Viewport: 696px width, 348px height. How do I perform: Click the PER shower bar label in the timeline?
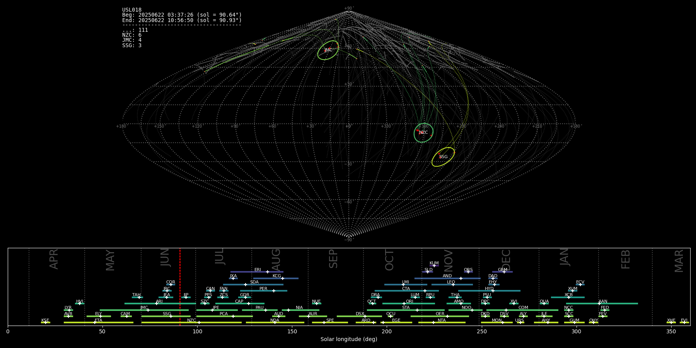pyautogui.click(x=263, y=289)
